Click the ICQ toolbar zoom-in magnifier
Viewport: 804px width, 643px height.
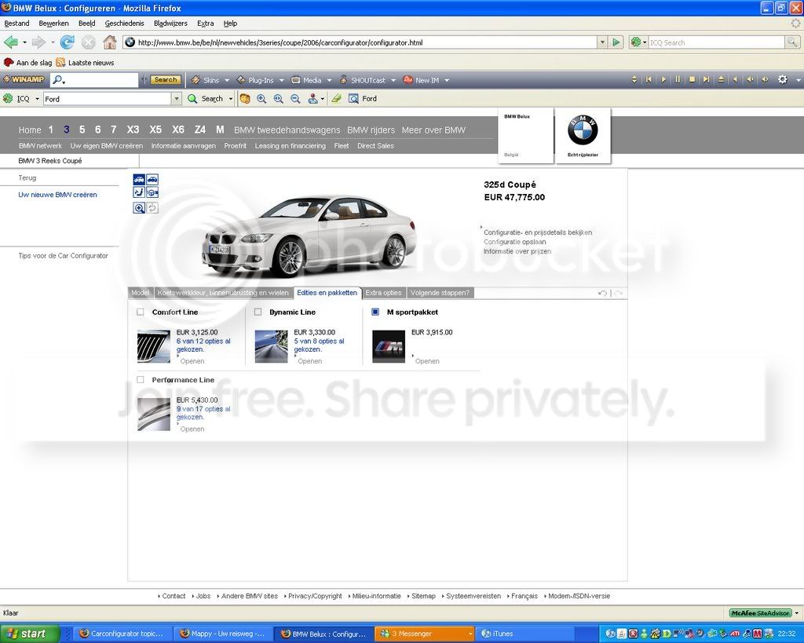(x=261, y=99)
